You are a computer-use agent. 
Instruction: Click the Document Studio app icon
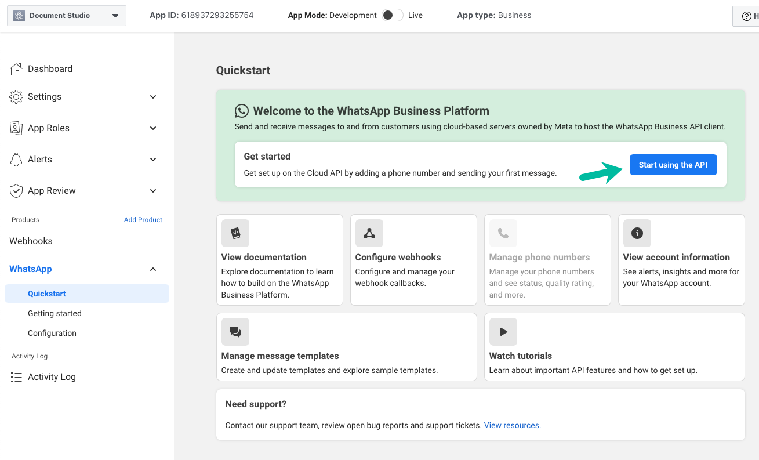tap(19, 16)
